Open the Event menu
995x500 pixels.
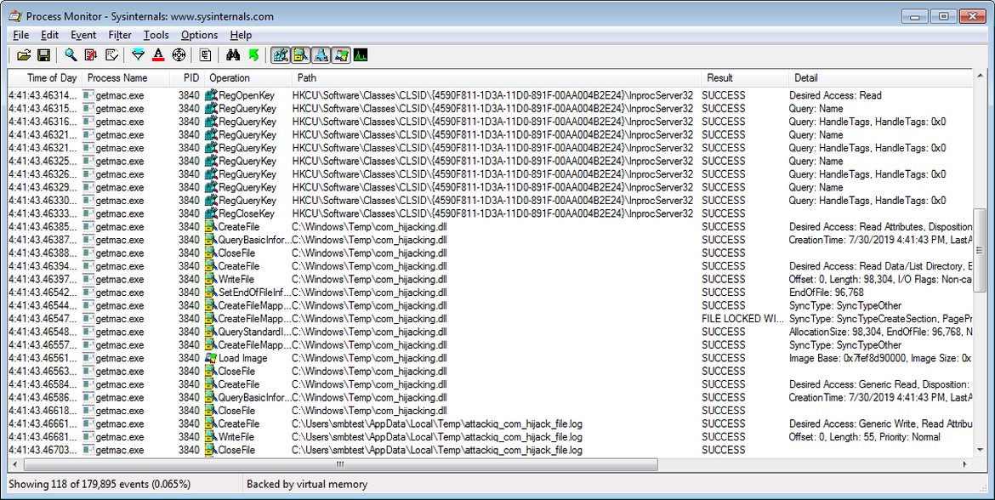coord(83,35)
